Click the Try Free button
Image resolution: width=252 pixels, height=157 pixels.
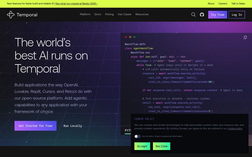[x=218, y=15]
